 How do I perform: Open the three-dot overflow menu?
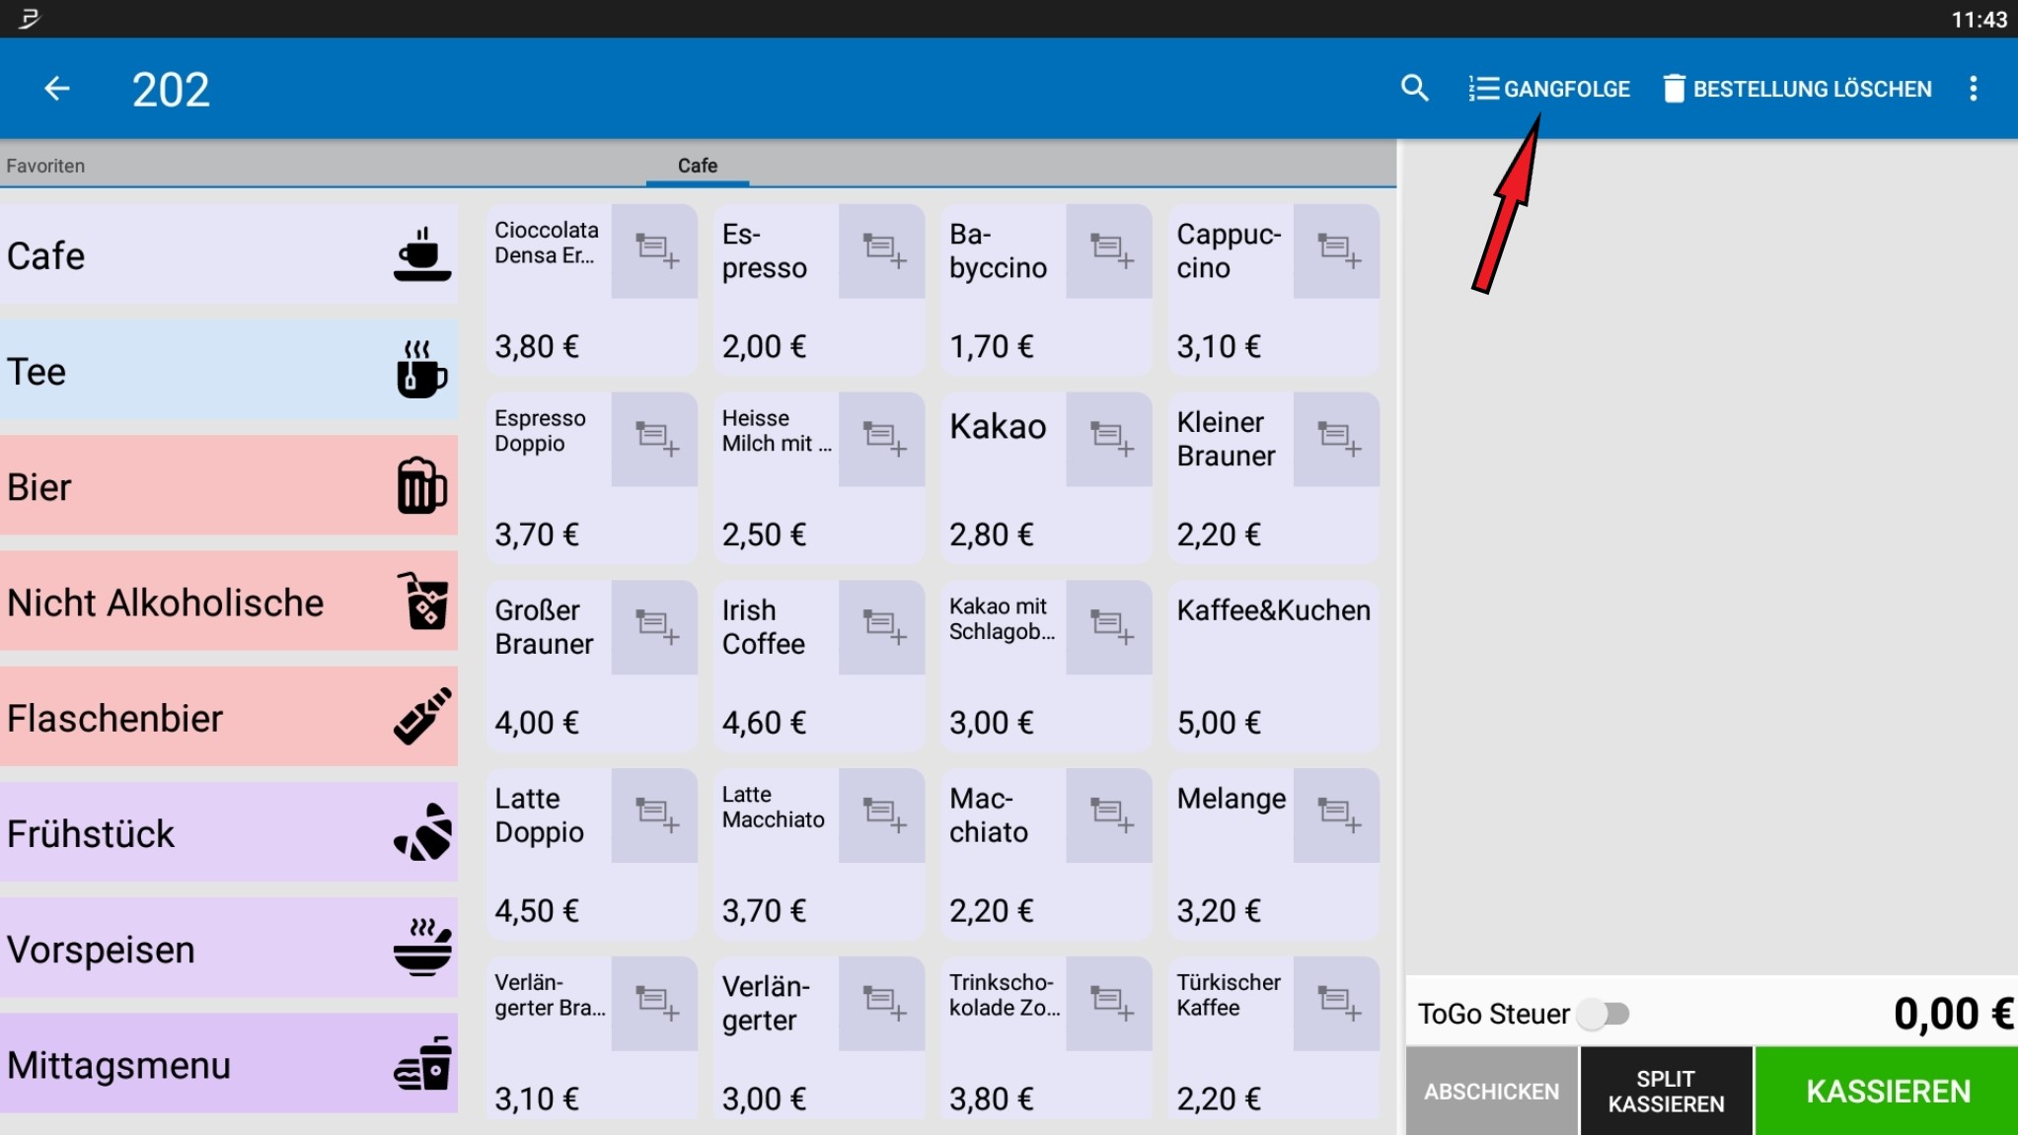1973,89
